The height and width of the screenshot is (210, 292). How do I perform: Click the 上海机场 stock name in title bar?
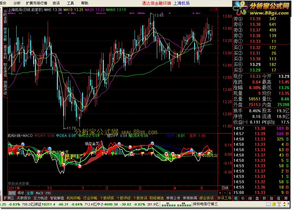(x=181, y=3)
